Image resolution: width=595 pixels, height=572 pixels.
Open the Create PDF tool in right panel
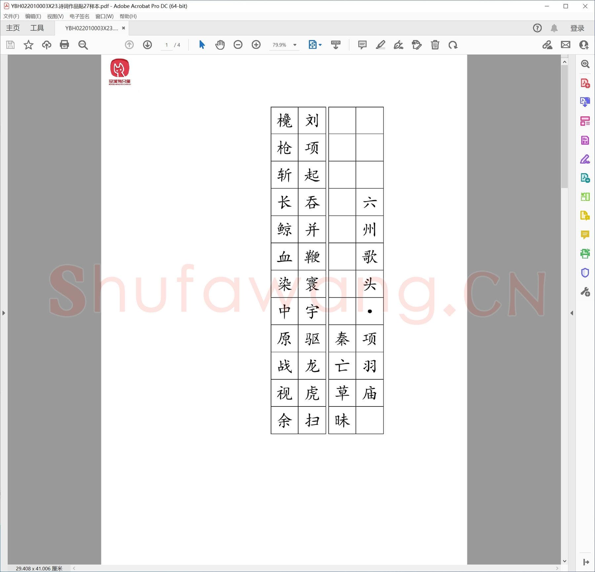pos(585,83)
